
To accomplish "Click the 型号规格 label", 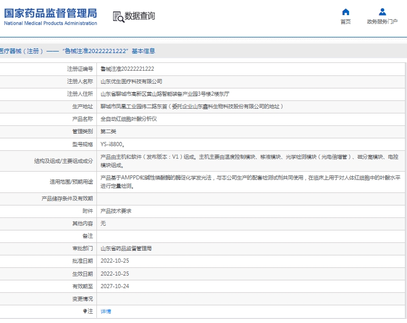I will tap(82, 144).
